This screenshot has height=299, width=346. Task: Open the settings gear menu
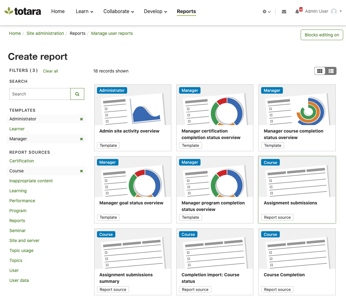pos(266,12)
